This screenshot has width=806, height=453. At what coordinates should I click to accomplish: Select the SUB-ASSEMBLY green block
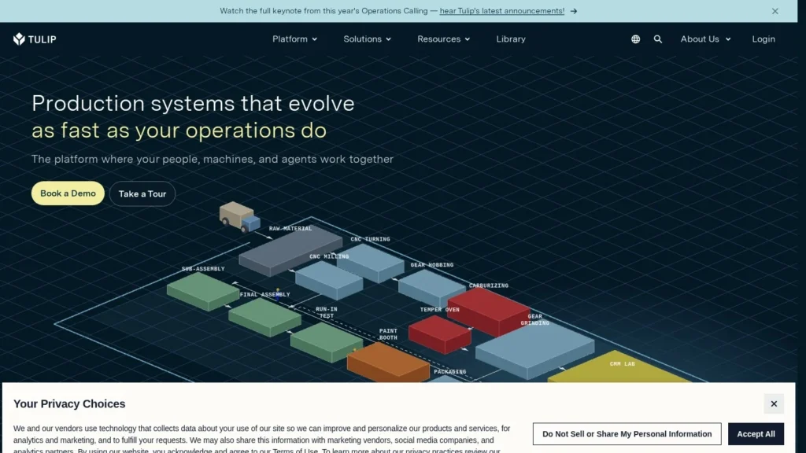(202, 291)
